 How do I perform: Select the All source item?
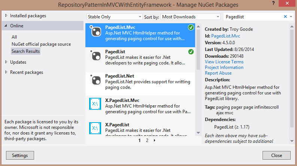14,37
